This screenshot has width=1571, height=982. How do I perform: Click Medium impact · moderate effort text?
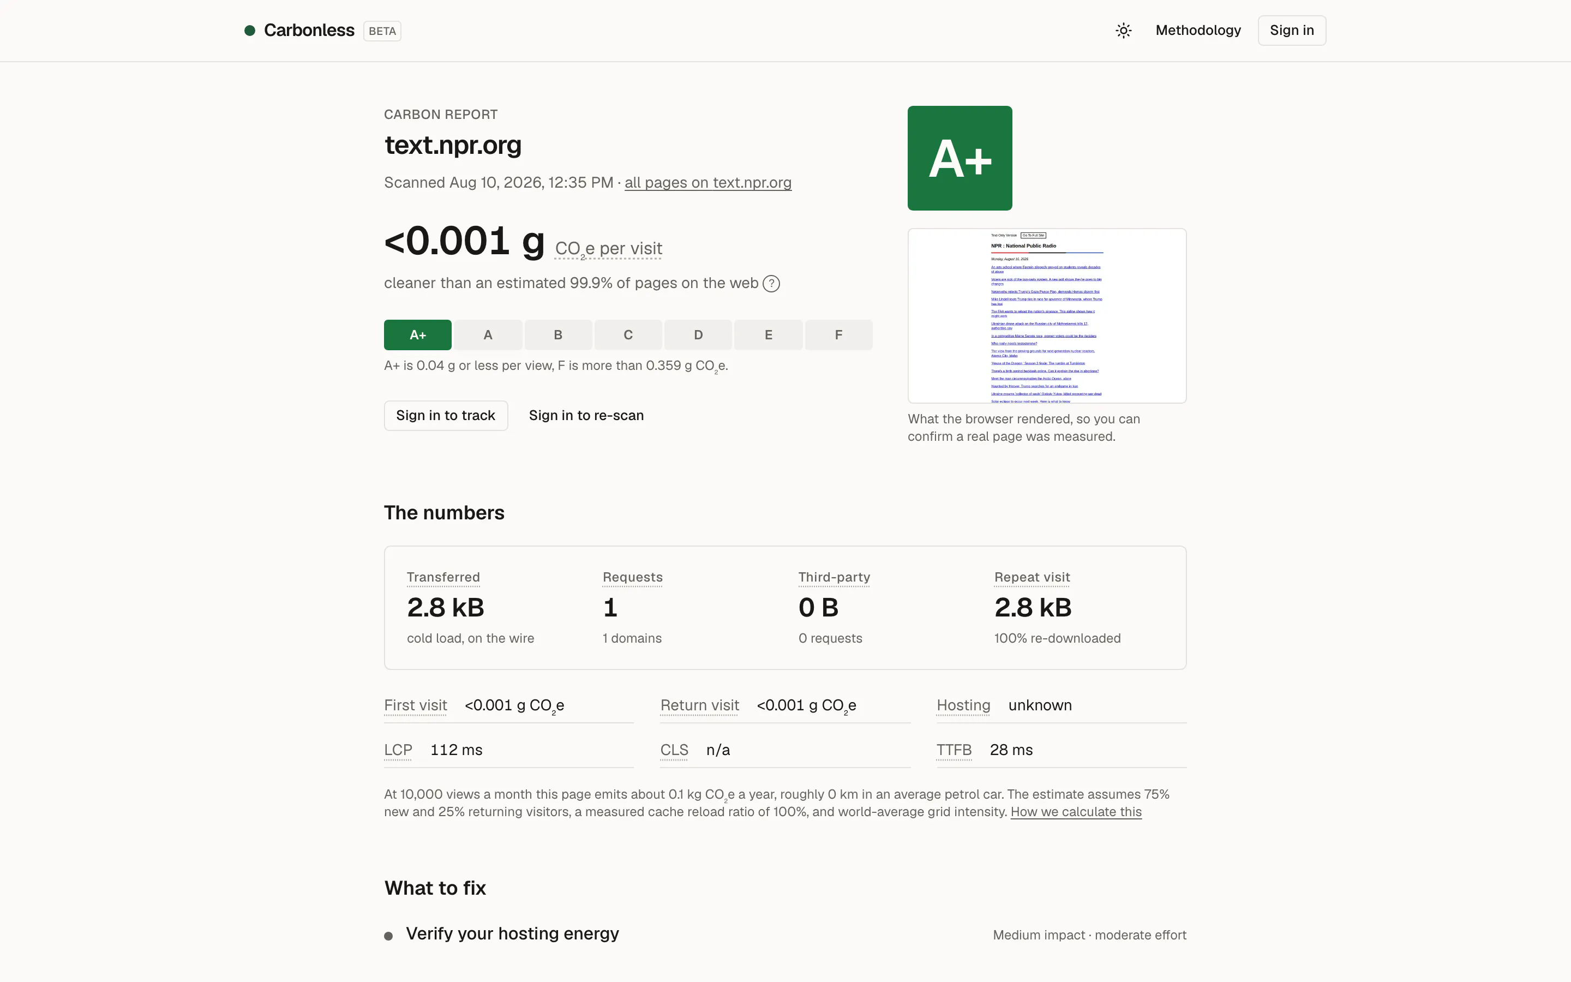1090,935
